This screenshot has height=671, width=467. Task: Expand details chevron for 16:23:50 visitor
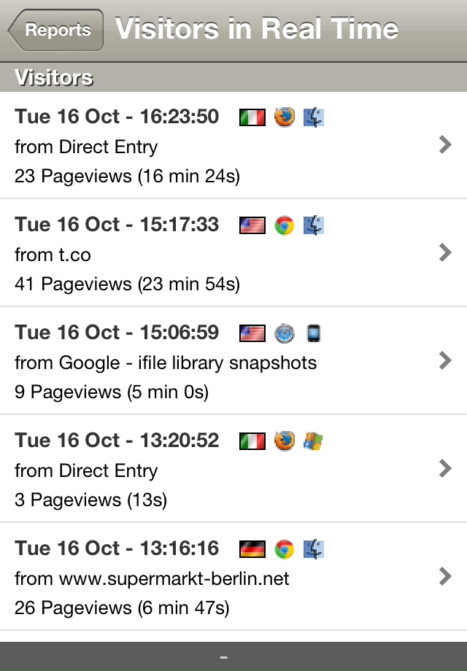444,145
